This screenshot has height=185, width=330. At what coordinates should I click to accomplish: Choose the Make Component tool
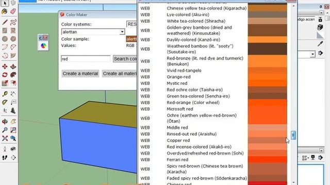pyautogui.click(x=13, y=3)
